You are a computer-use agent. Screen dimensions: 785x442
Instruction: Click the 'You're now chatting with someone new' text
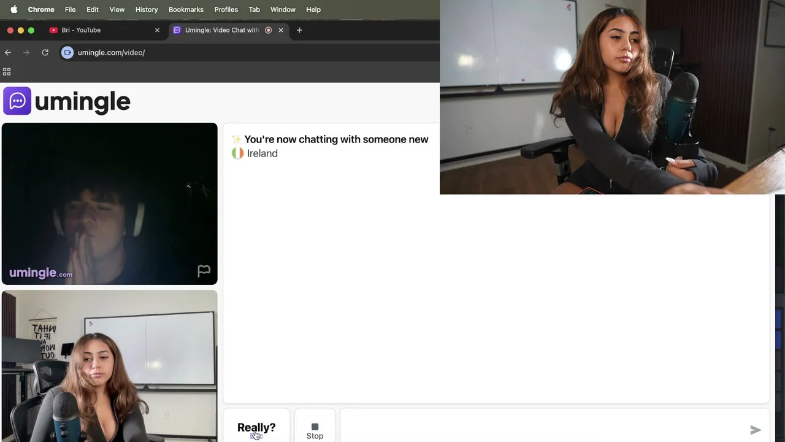pyautogui.click(x=336, y=139)
